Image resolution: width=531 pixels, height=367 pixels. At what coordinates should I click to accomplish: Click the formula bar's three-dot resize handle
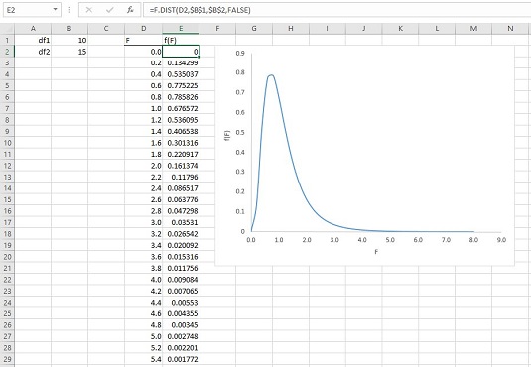click(x=69, y=10)
